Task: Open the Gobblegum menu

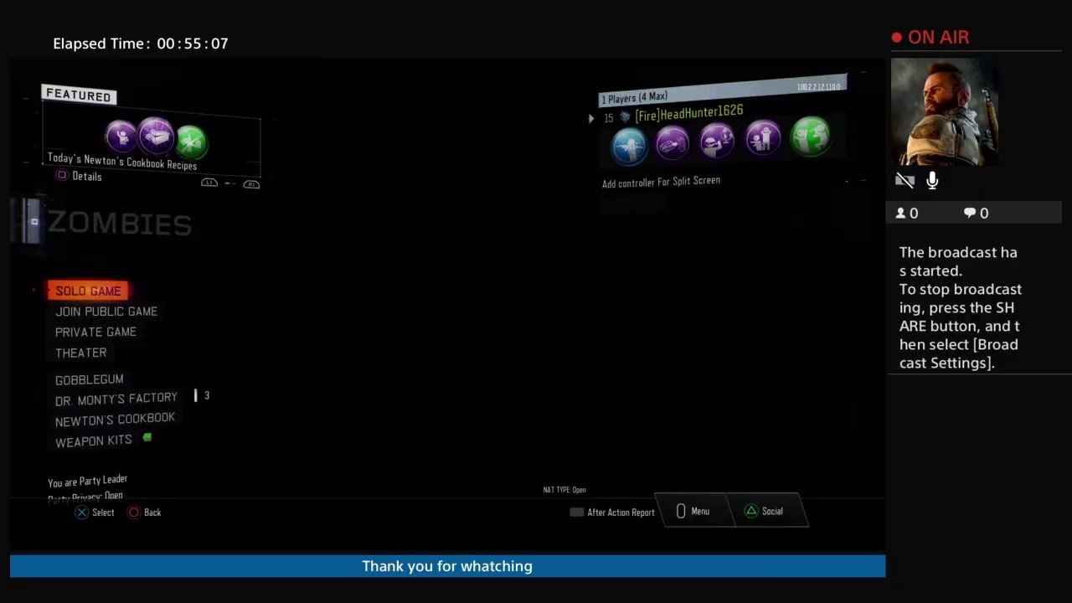Action: point(89,379)
